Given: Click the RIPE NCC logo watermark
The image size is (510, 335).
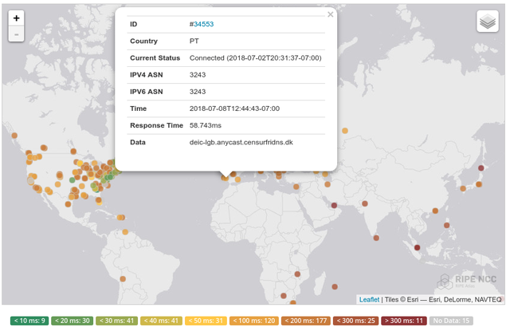Looking at the screenshot, I should pos(467,281).
